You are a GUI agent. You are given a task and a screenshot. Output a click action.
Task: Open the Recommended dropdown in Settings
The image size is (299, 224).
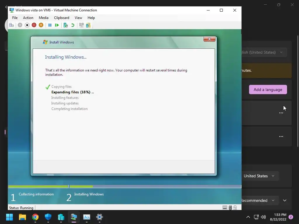[x=260, y=200]
